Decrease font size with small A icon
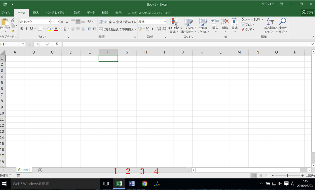The height and width of the screenshot is (190, 315). [x=67, y=22]
